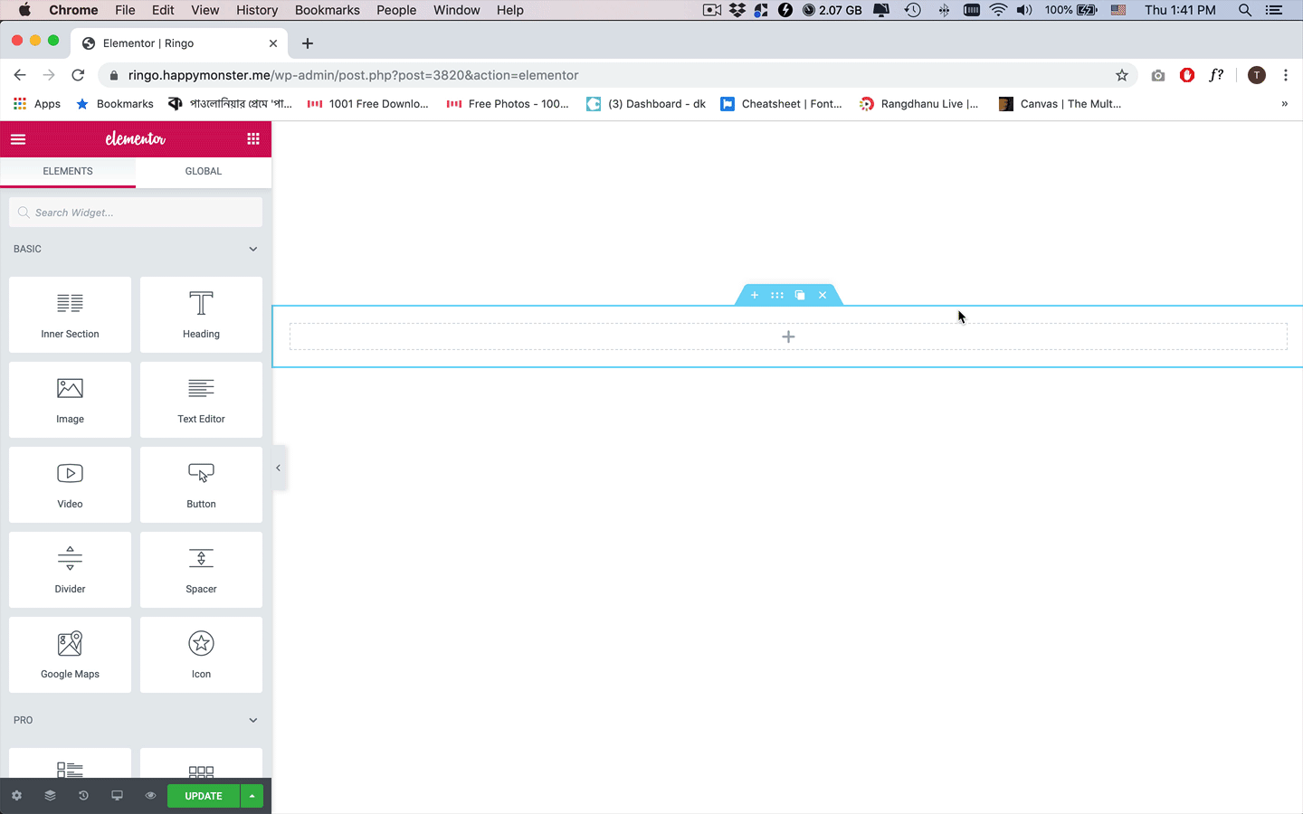This screenshot has height=814, width=1303.
Task: Open revision history icon
Action: pyautogui.click(x=83, y=795)
